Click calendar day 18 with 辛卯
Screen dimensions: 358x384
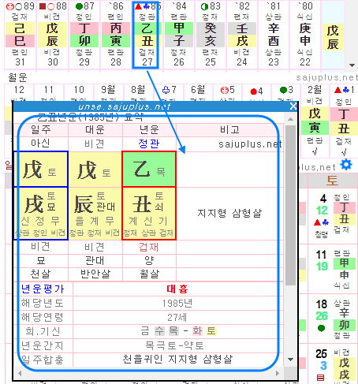[x=333, y=319]
